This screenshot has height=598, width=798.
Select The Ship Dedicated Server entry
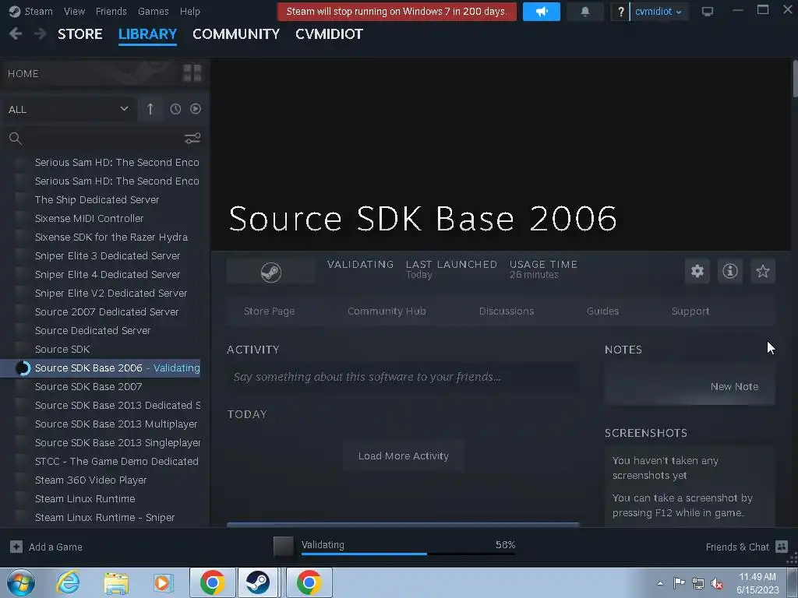tap(97, 200)
